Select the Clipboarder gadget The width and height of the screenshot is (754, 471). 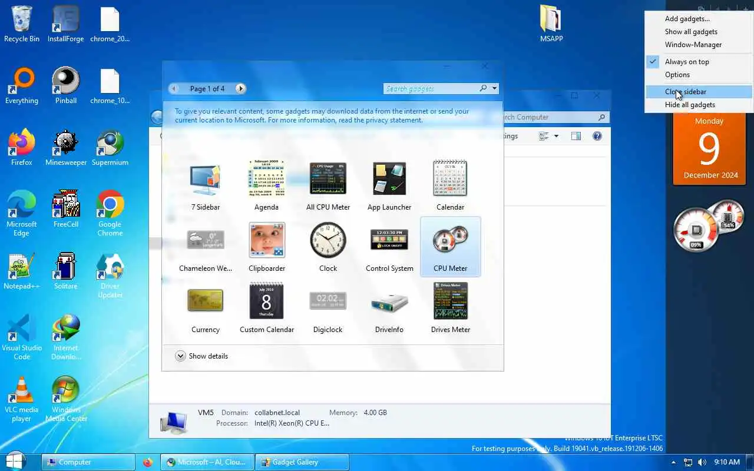coord(267,247)
